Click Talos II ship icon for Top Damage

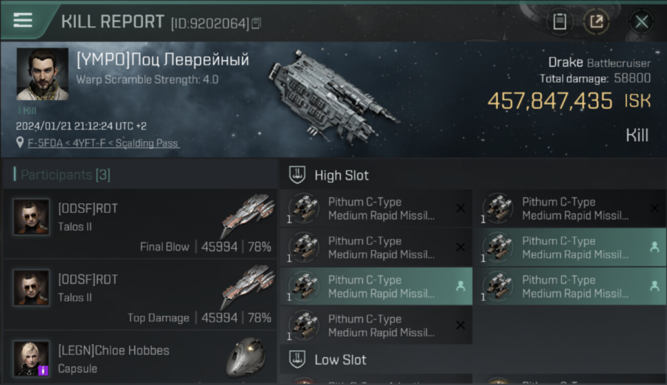click(247, 287)
